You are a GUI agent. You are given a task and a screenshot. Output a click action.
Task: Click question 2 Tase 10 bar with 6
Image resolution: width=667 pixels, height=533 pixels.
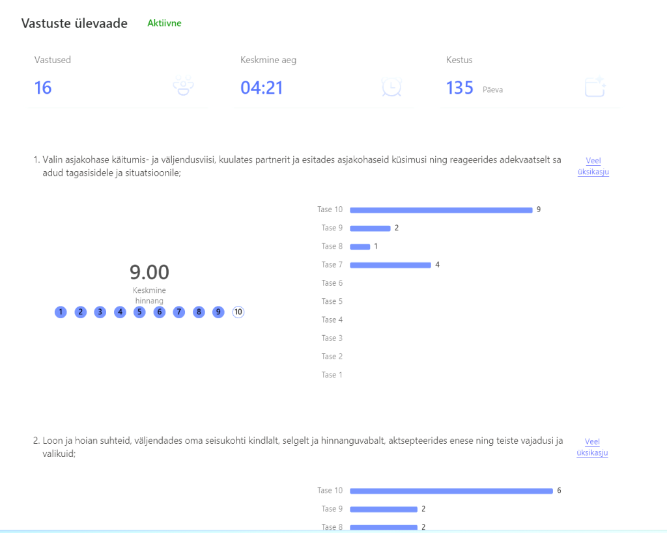point(451,491)
